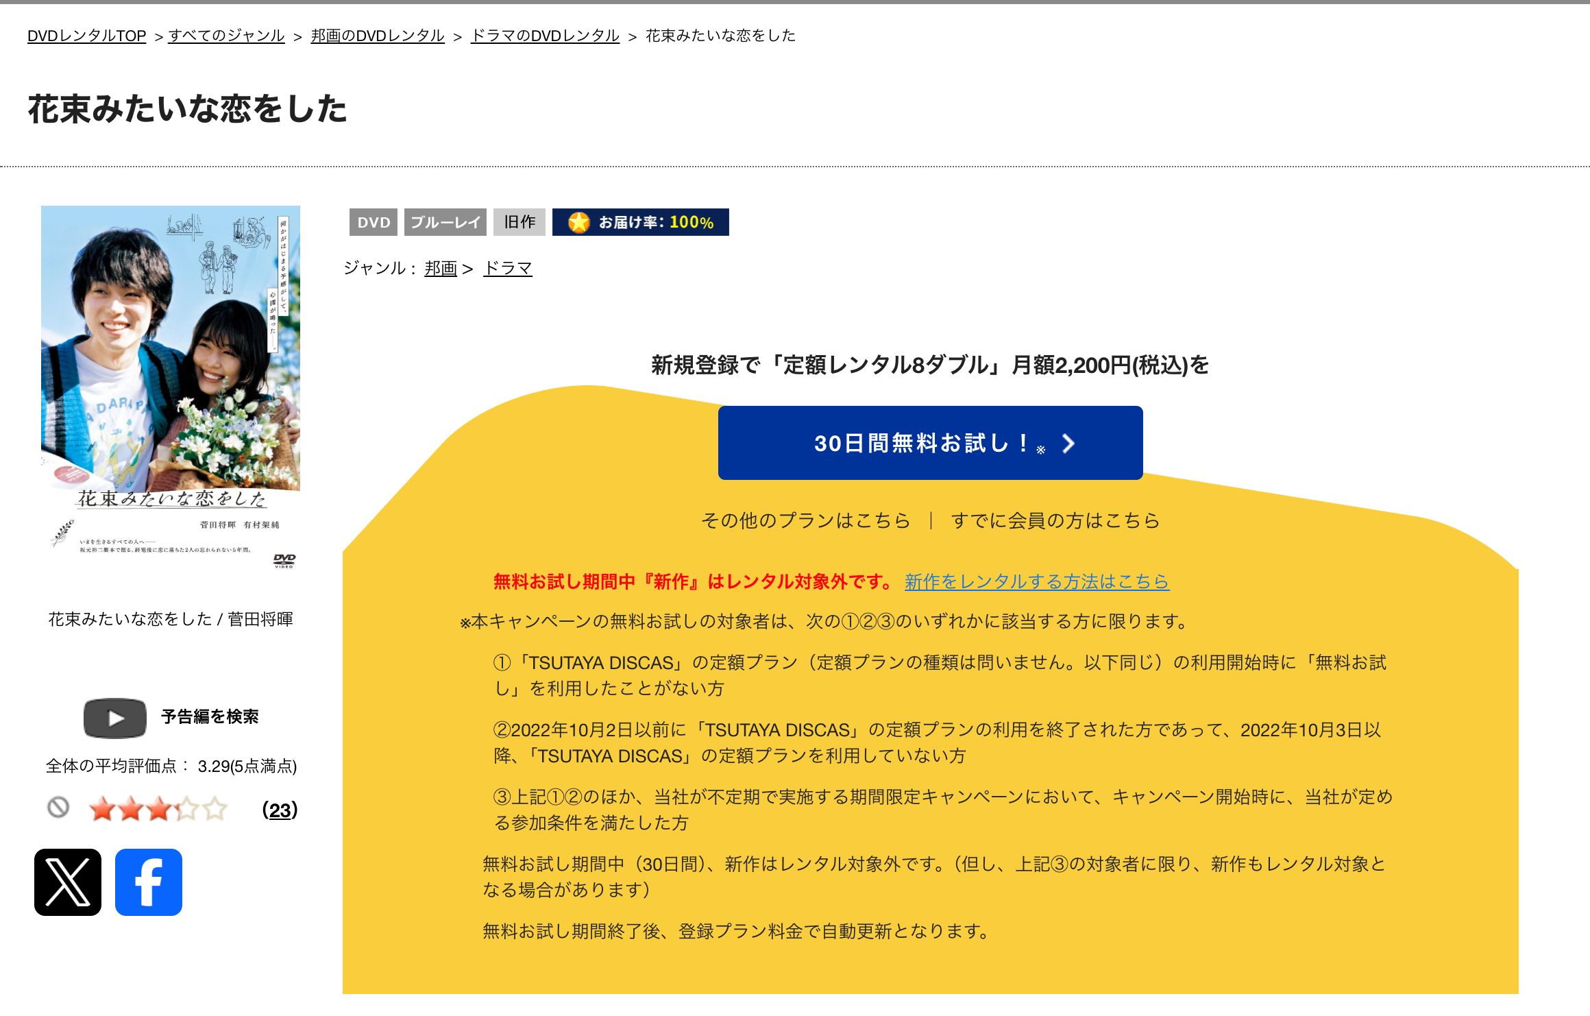Click the YouTube-style play icon for trailer search
The height and width of the screenshot is (1016, 1590).
(115, 718)
